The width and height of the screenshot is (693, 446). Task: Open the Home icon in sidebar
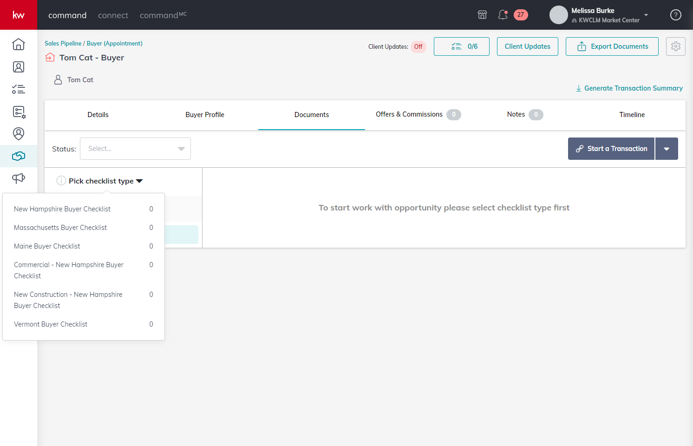19,44
